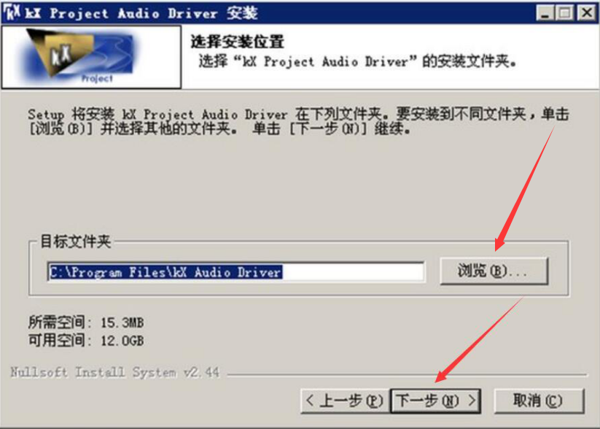Image resolution: width=600 pixels, height=429 pixels.
Task: Click the Setup instruction paragraph
Action: point(298,121)
